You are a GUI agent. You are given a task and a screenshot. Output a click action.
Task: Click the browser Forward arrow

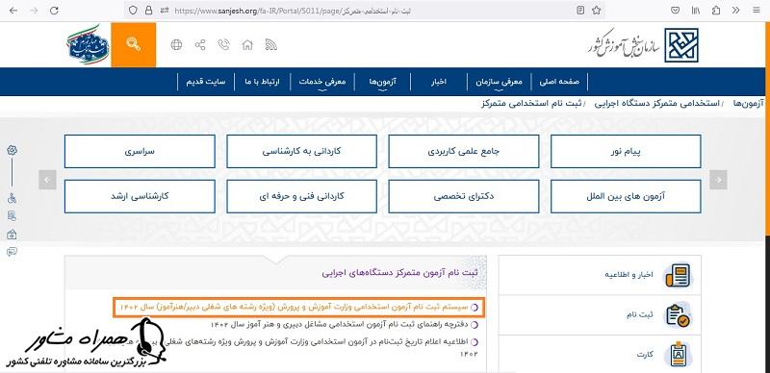tap(34, 11)
